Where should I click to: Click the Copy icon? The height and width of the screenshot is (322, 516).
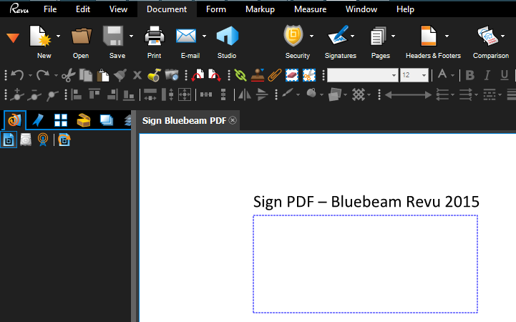coord(86,75)
